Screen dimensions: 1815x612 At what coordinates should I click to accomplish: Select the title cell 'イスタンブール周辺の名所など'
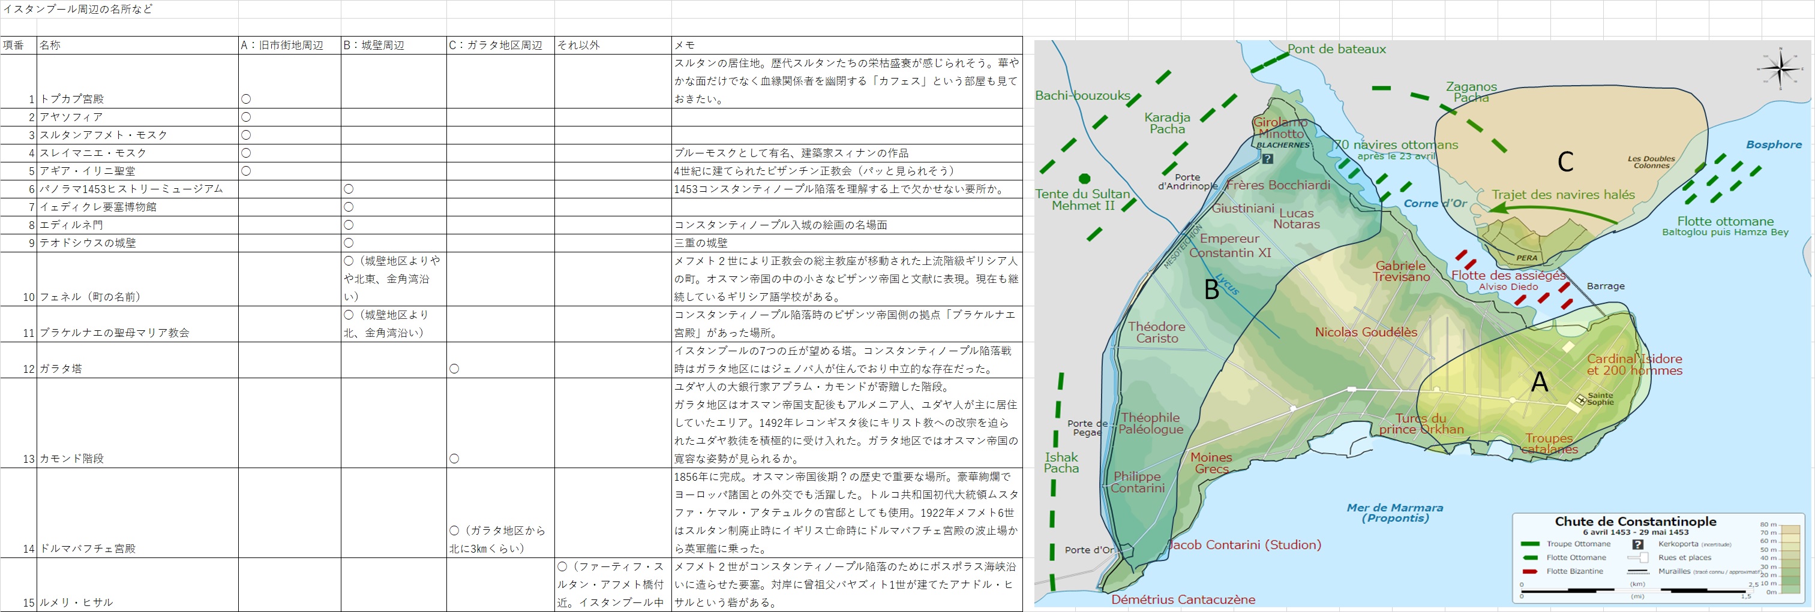click(77, 9)
